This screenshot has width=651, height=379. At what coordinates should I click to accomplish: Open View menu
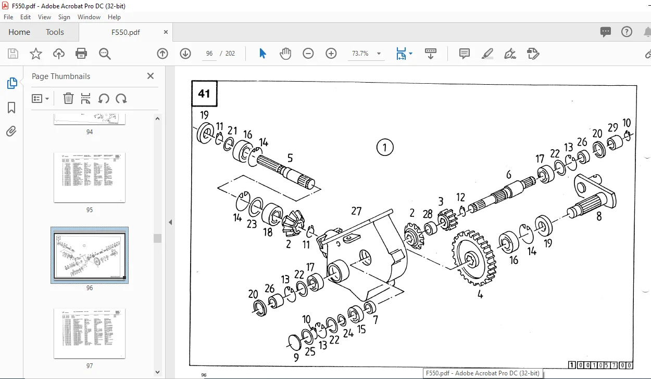click(44, 17)
